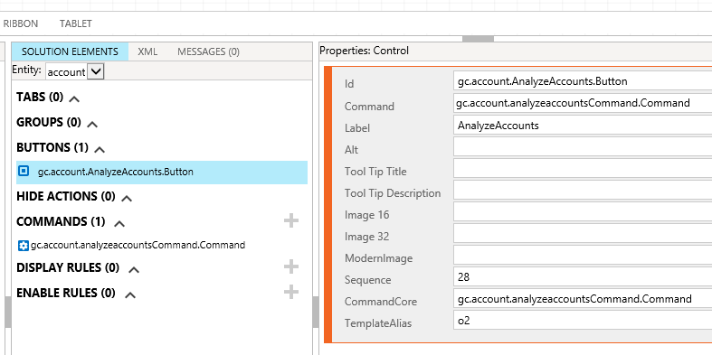The height and width of the screenshot is (355, 712).
Task: Collapse the ENABLE RULES (0) section
Action: point(130,294)
